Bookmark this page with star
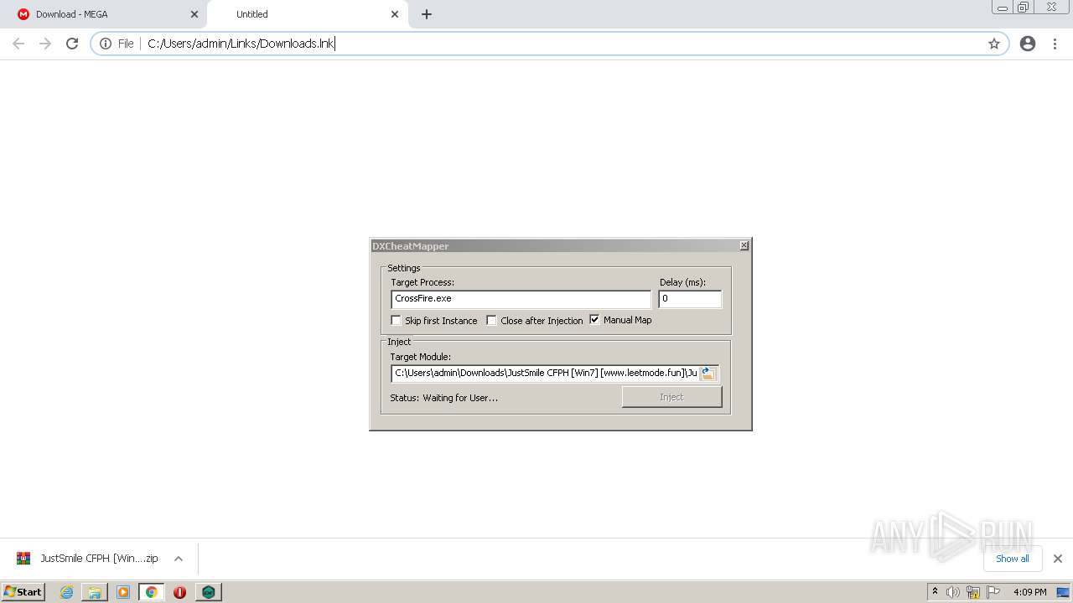This screenshot has width=1073, height=603. tap(994, 44)
